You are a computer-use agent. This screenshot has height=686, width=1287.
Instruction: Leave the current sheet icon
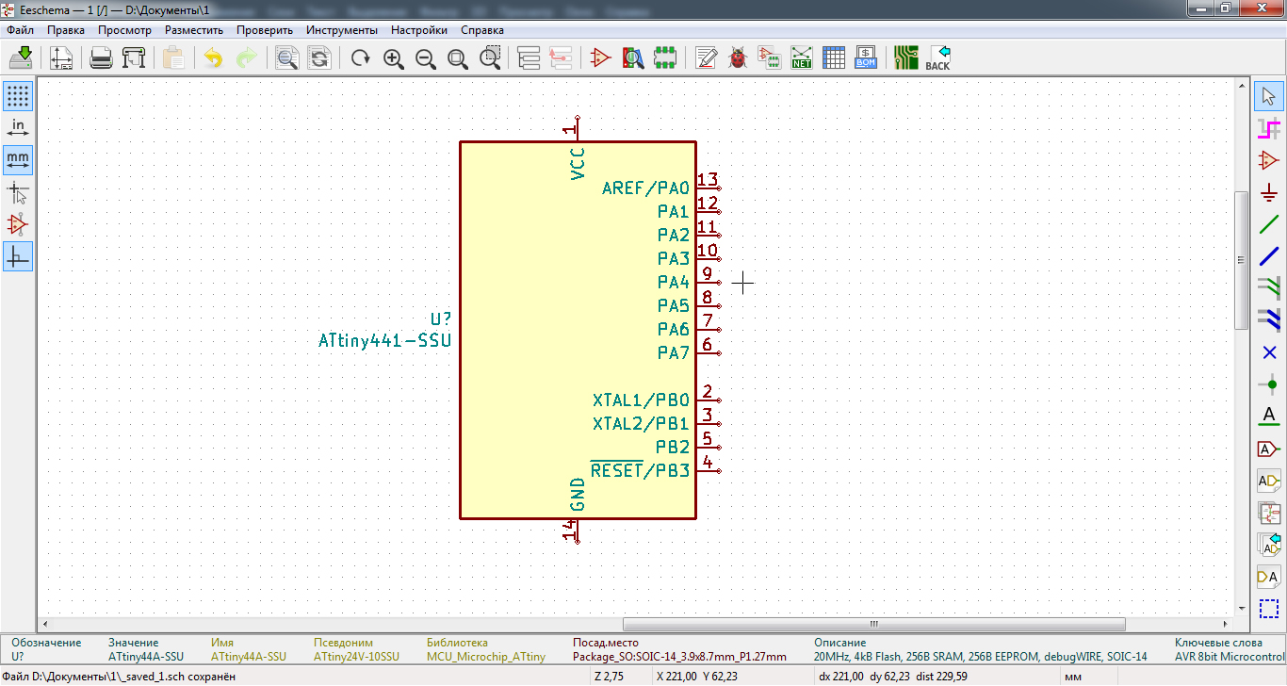pos(561,58)
